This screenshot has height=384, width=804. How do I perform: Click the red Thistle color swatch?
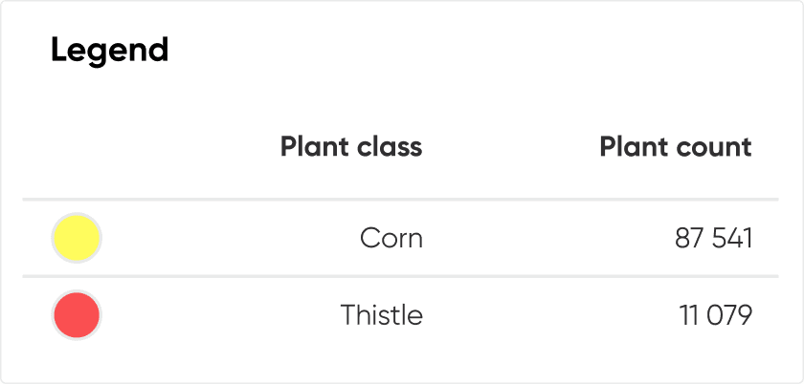76,315
